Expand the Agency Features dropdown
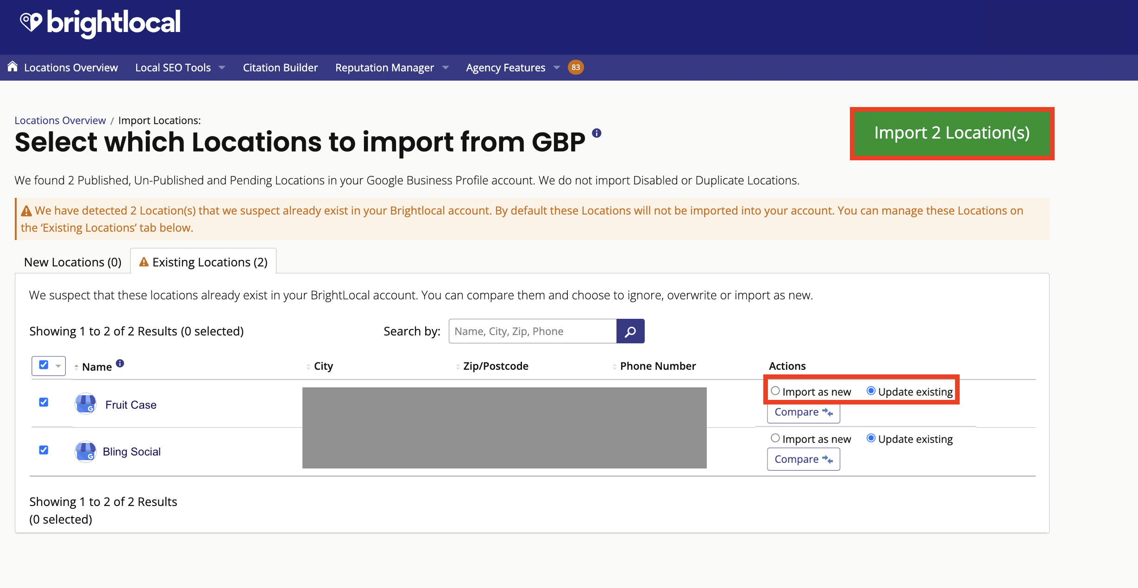Screen dimensions: 1138x588 557,68
